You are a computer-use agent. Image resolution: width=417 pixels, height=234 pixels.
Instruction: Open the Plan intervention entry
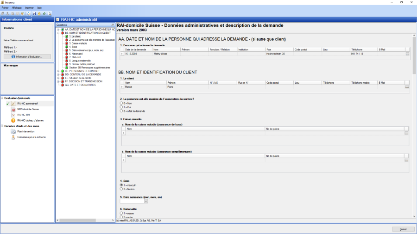tap(27, 132)
